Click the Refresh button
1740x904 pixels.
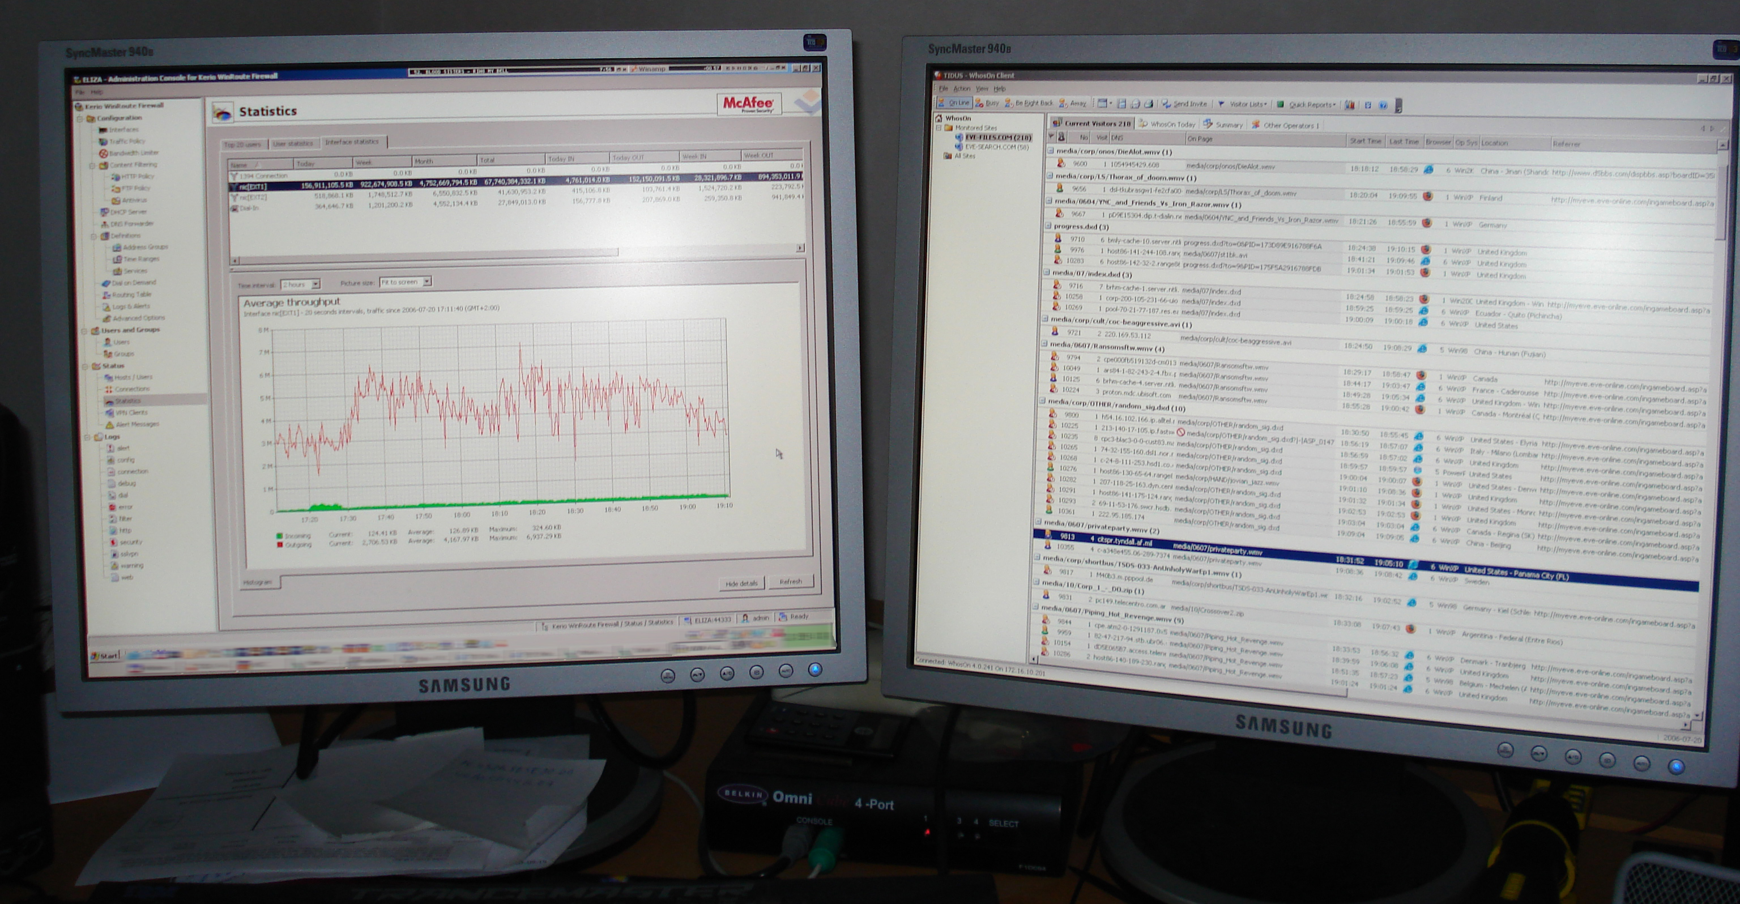point(790,582)
